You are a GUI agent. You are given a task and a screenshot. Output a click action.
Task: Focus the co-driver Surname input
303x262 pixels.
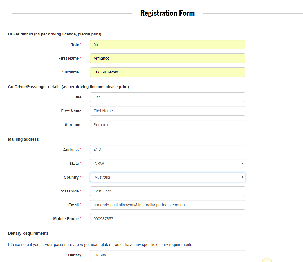tap(167, 125)
